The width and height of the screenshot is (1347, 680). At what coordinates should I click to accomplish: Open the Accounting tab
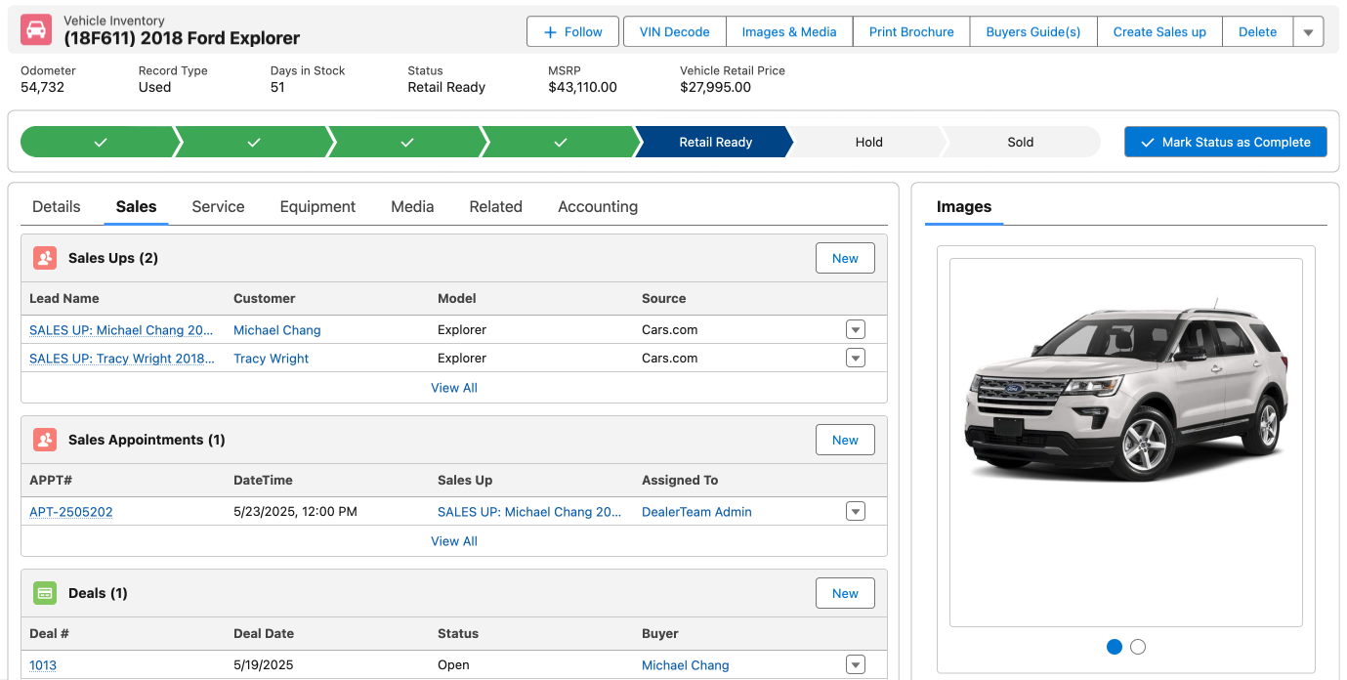(598, 206)
